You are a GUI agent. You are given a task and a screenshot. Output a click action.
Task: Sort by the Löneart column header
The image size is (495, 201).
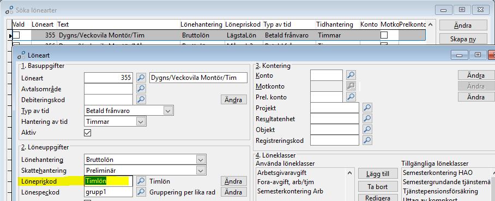point(44,24)
